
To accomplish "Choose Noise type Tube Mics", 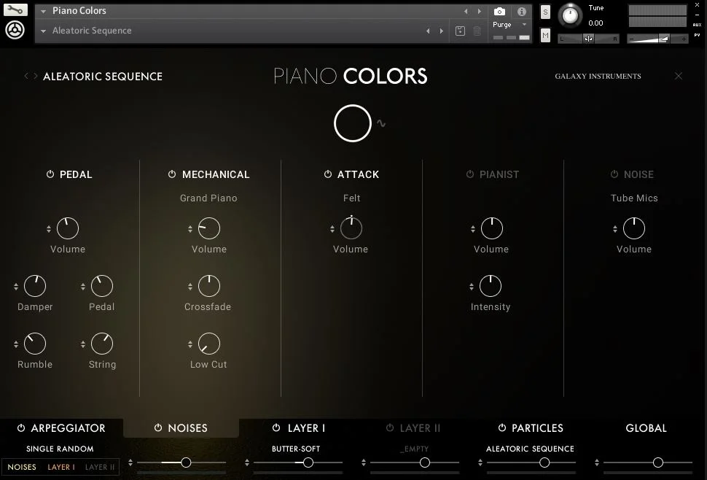I will click(634, 198).
